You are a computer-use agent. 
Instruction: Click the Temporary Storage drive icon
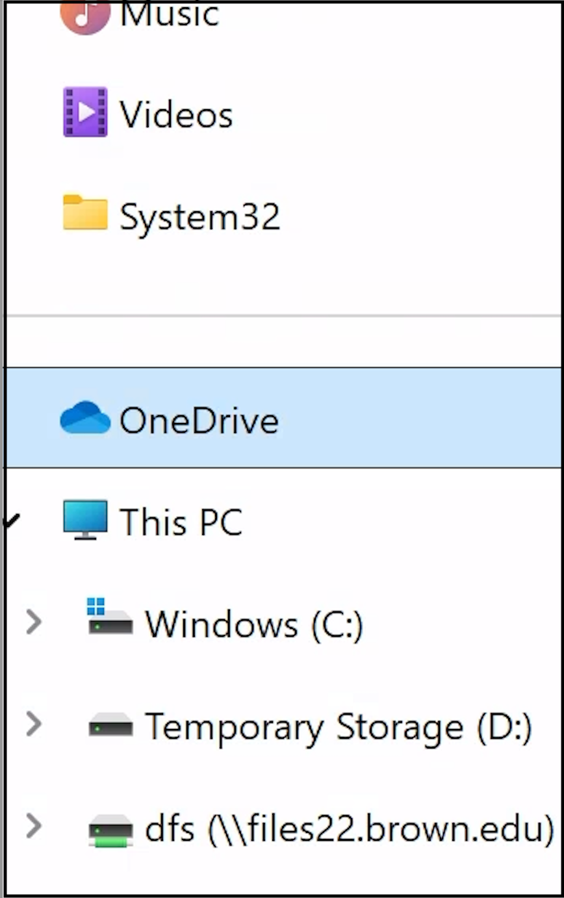click(110, 725)
